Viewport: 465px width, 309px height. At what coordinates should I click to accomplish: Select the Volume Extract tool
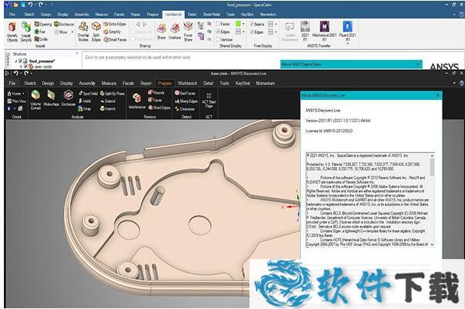click(36, 98)
